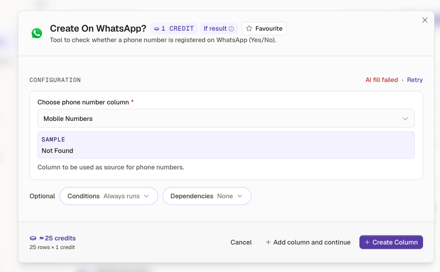
Task: Click the credits coin icon in the footer
Action: pos(33,238)
